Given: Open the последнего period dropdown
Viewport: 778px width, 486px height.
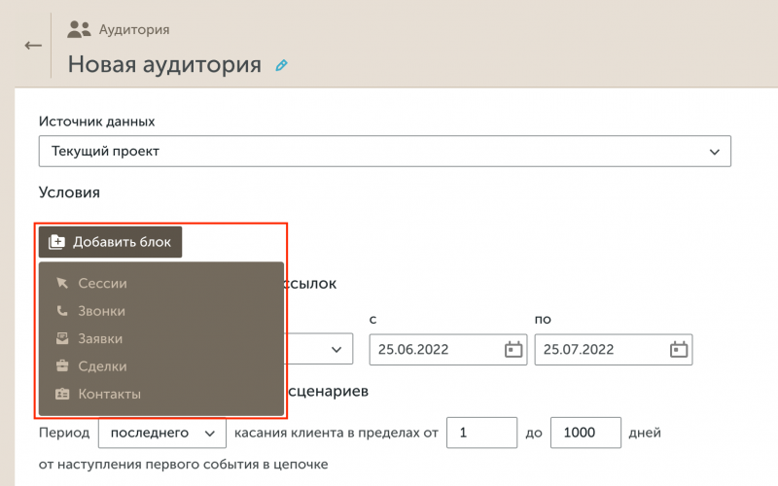Looking at the screenshot, I should click(x=162, y=432).
